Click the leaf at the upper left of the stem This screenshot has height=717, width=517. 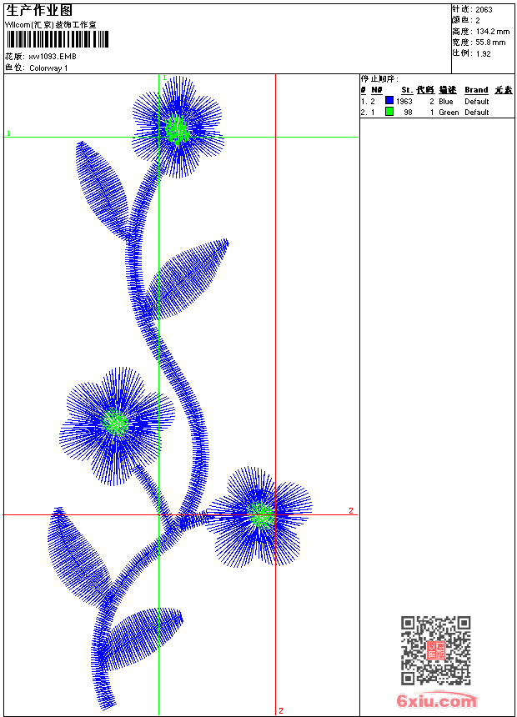[100, 189]
